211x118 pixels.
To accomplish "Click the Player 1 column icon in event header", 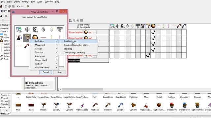I will pos(143,26).
